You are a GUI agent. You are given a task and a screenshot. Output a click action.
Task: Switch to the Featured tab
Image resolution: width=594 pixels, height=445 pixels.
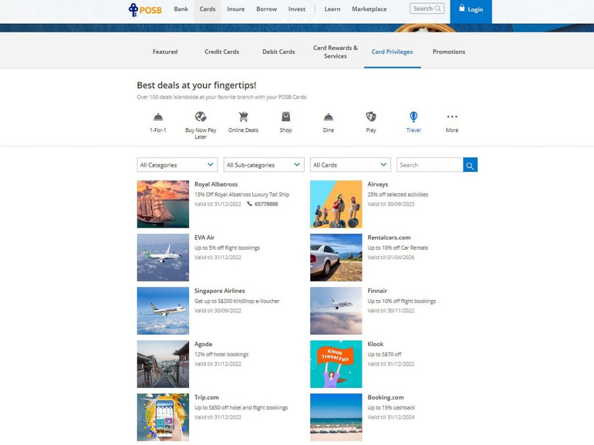[x=165, y=52]
